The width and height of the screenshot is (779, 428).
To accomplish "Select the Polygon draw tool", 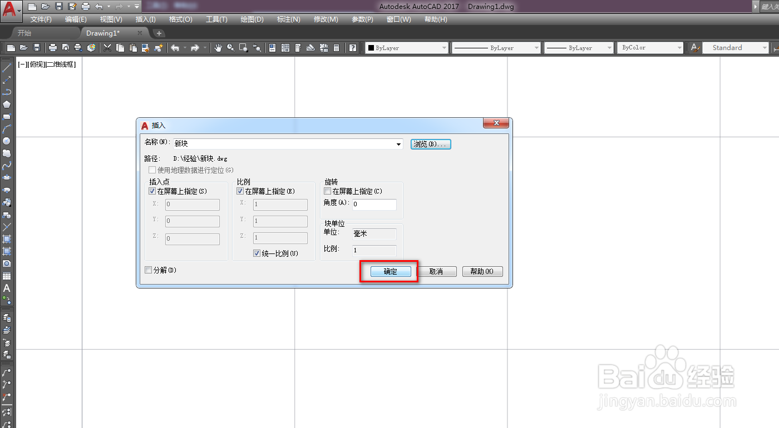I will 7,104.
